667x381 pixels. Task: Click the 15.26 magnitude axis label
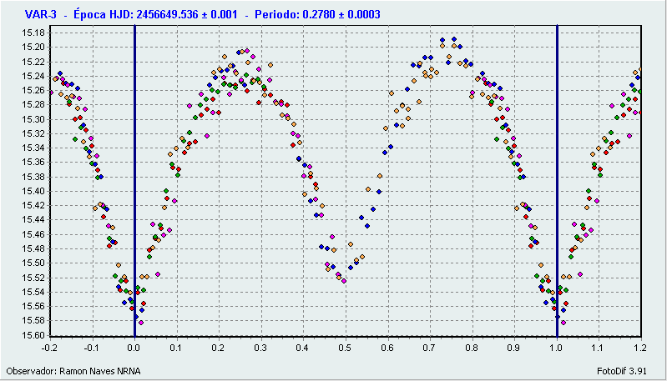pos(33,91)
